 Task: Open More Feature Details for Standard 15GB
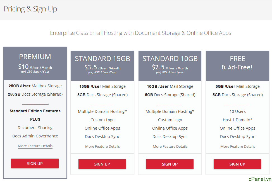coord(102,147)
